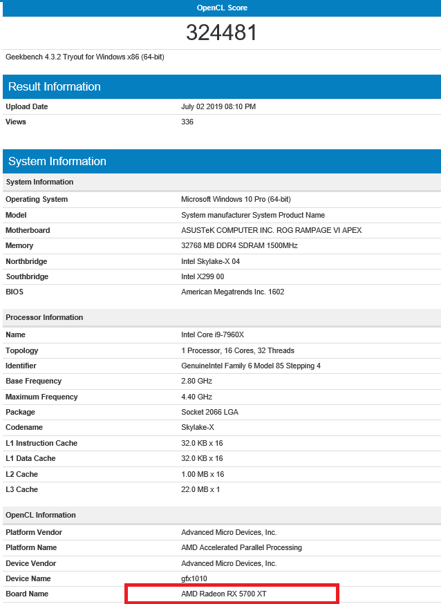This screenshot has height=604, width=441.
Task: Click the Processor Information subheading
Action: click(x=44, y=317)
